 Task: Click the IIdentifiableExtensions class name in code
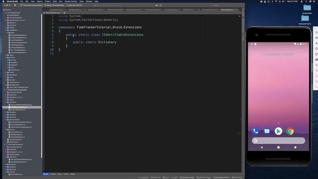(x=123, y=35)
